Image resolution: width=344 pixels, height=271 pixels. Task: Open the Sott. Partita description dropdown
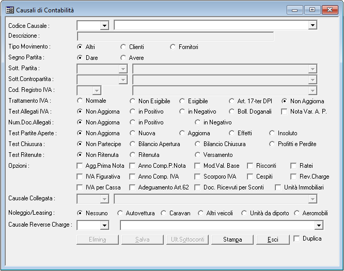(312, 69)
